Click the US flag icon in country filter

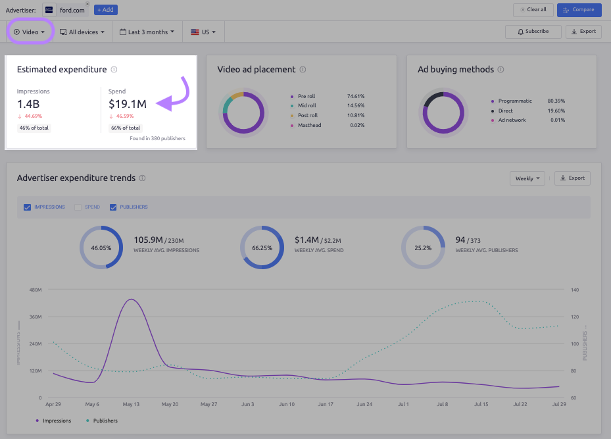click(193, 31)
